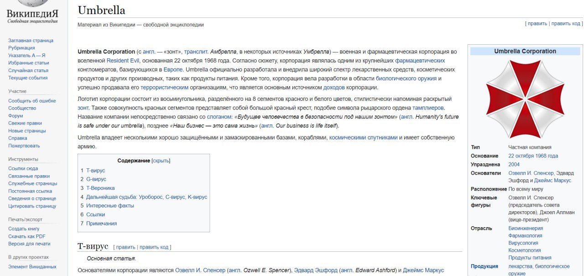Collapse contents via the «скрыть» toggle
The image size is (584, 276).
(x=161, y=161)
